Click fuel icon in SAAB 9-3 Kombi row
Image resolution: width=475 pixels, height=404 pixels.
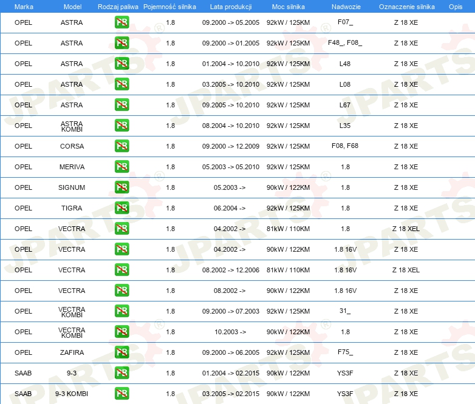[121, 394]
